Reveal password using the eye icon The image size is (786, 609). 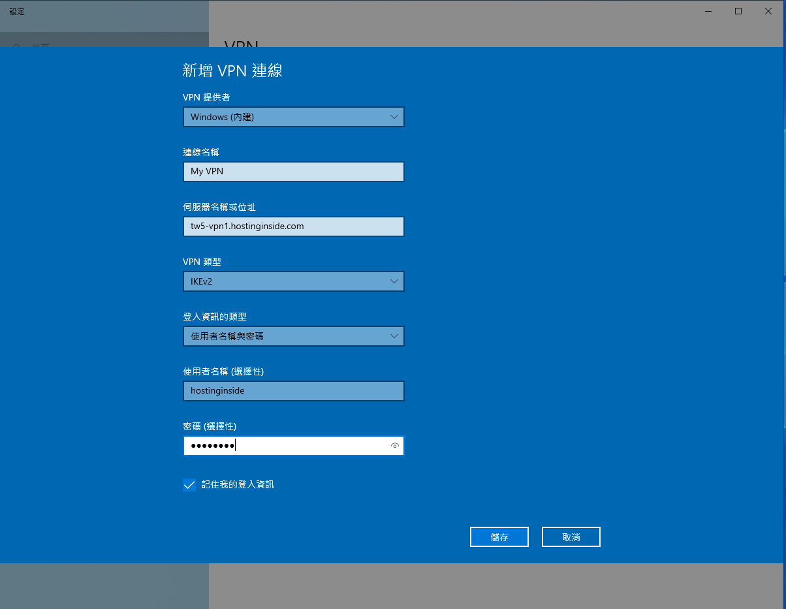tap(394, 446)
